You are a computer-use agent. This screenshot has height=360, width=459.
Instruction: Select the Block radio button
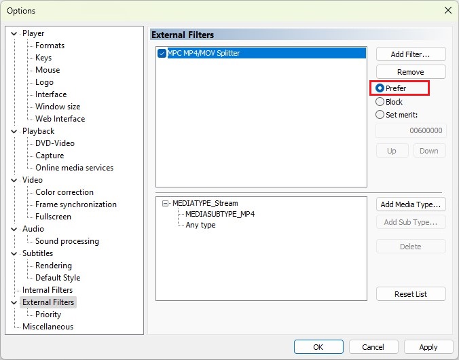[380, 102]
